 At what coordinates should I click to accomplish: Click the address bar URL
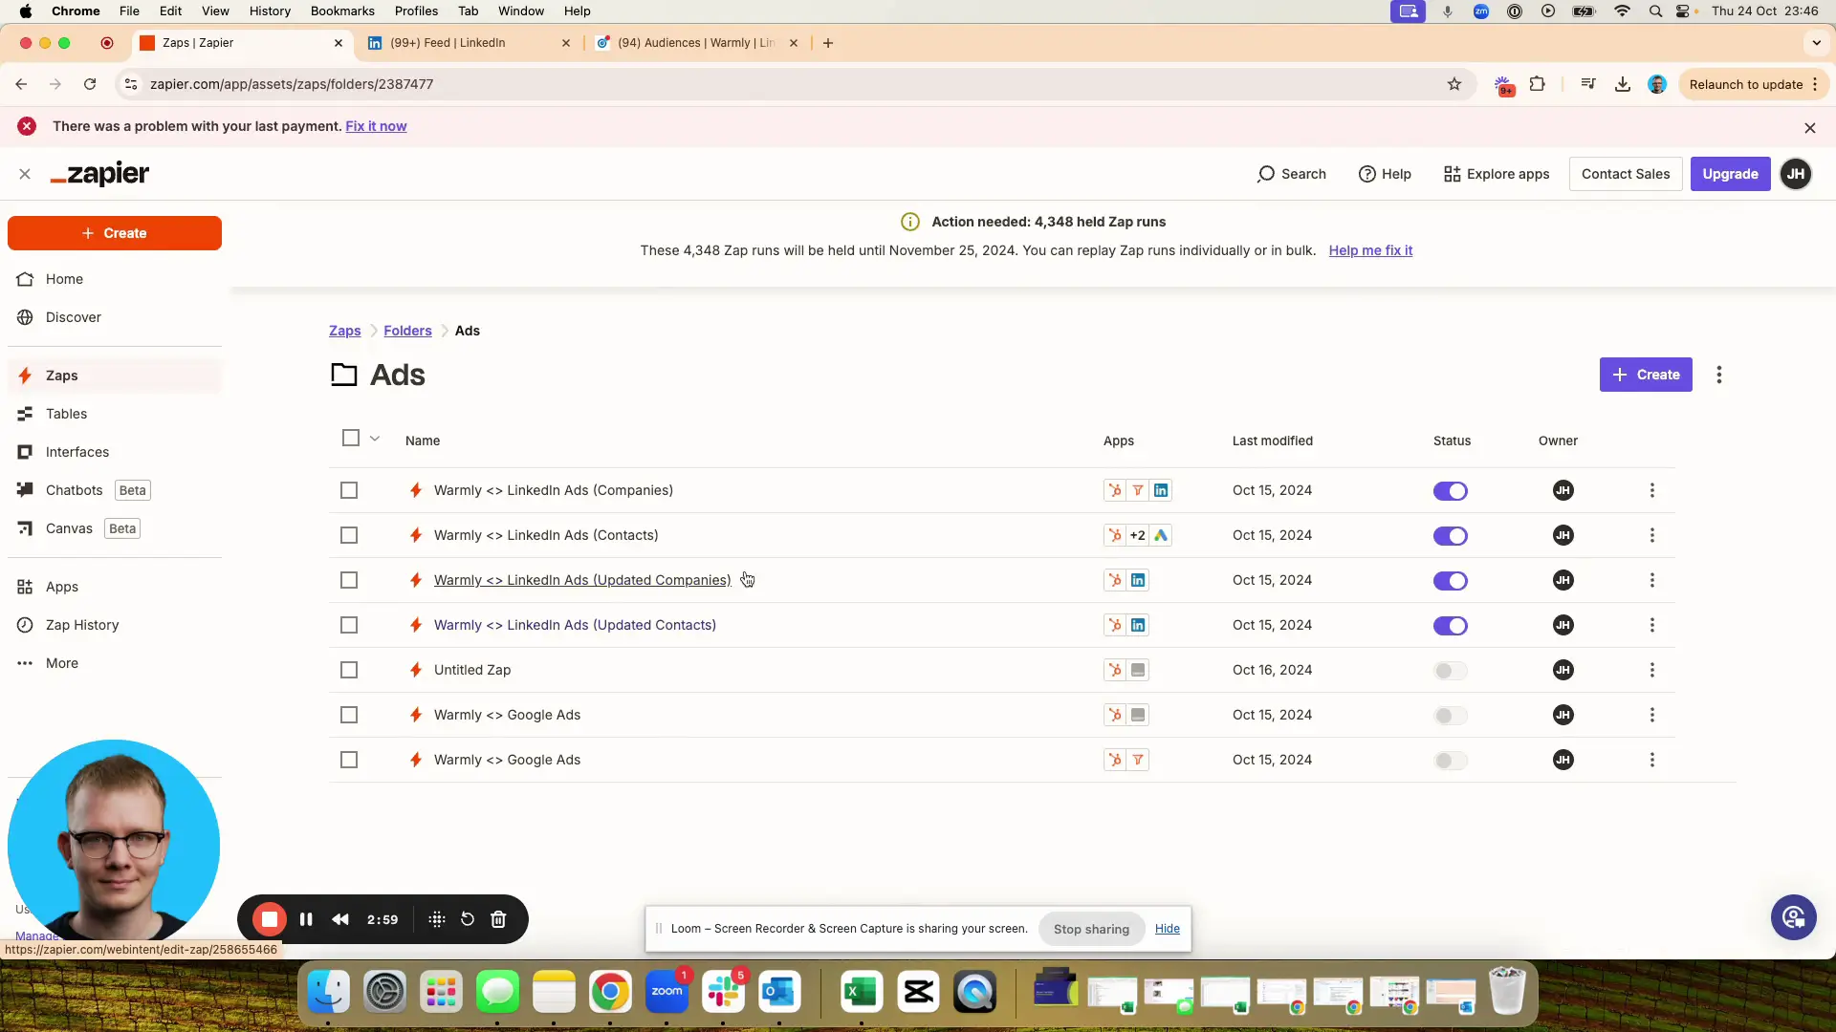tap(292, 84)
